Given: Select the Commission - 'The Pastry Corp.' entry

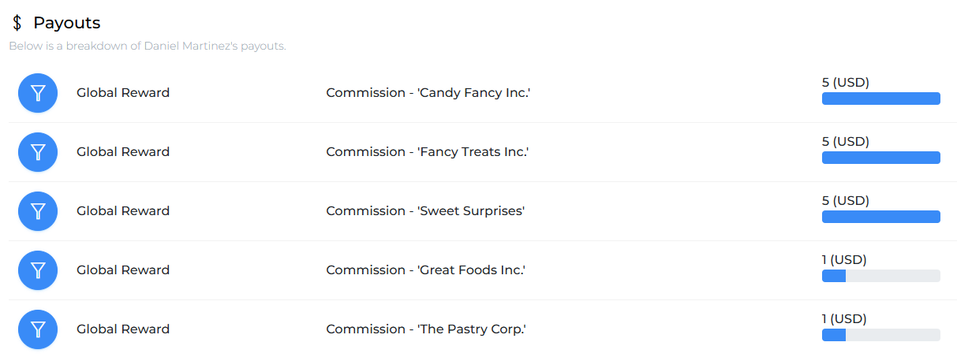Looking at the screenshot, I should (426, 329).
